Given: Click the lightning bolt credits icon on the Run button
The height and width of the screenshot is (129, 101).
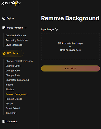Looking at the screenshot, I should point(72,68).
